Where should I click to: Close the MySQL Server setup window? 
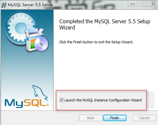coord(153,3)
